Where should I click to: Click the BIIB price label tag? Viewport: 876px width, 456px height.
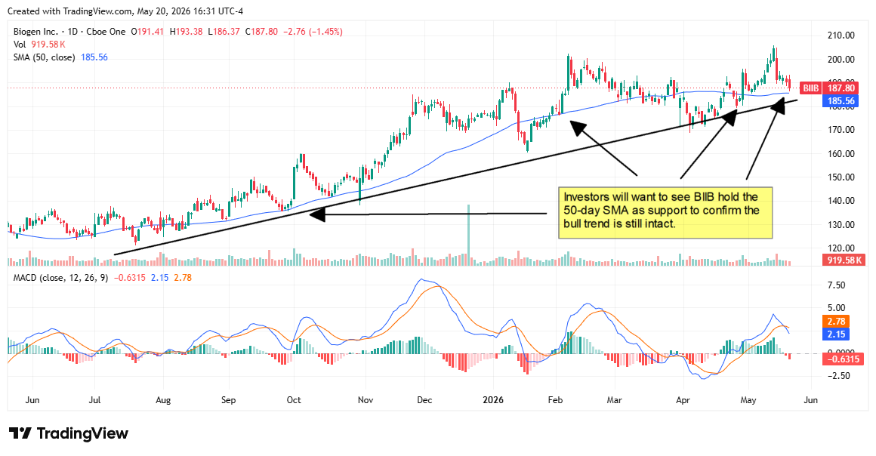pyautogui.click(x=810, y=88)
